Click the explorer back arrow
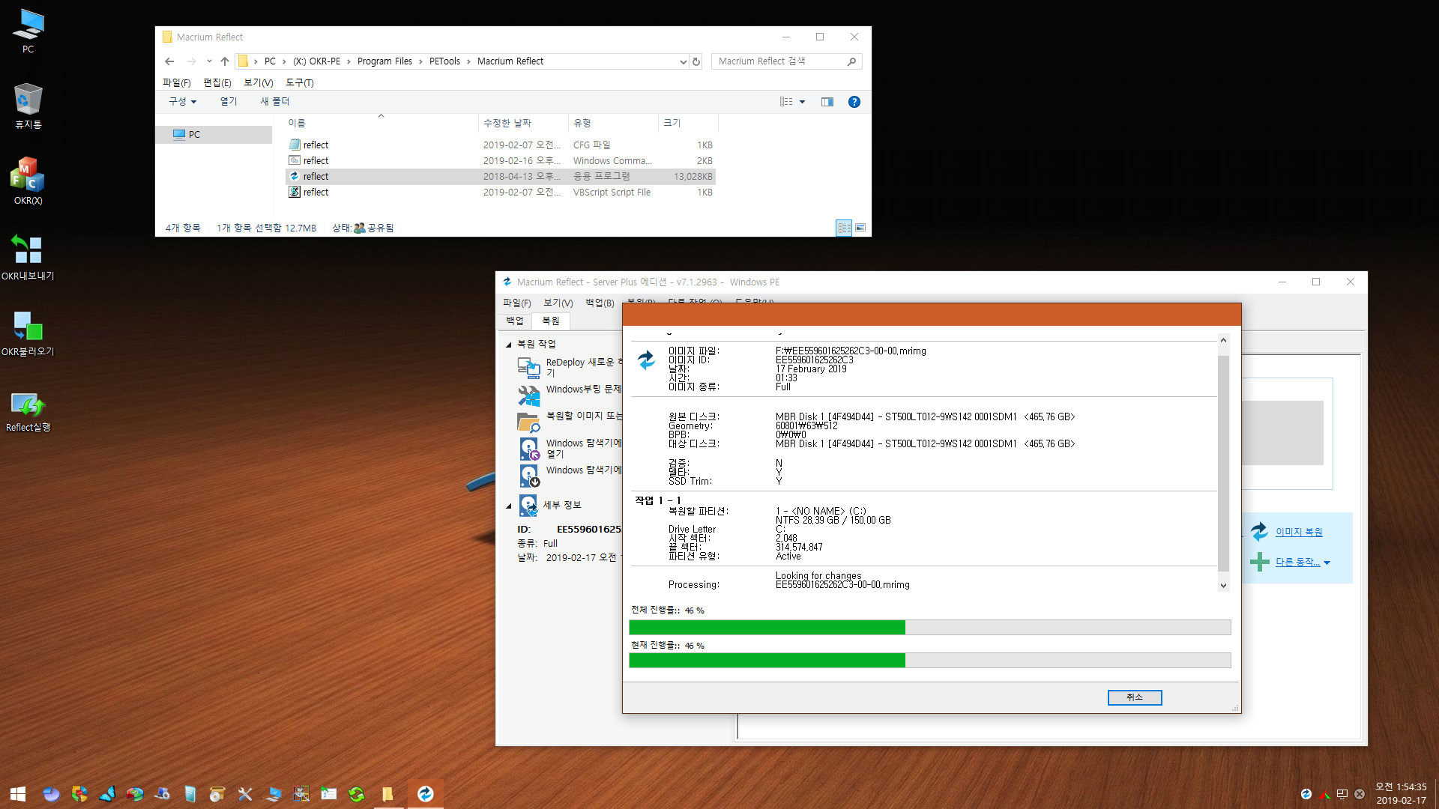Screen dimensions: 1439x809 tap(169, 61)
